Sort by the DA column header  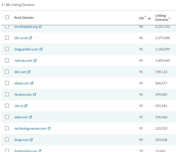pos(141,18)
